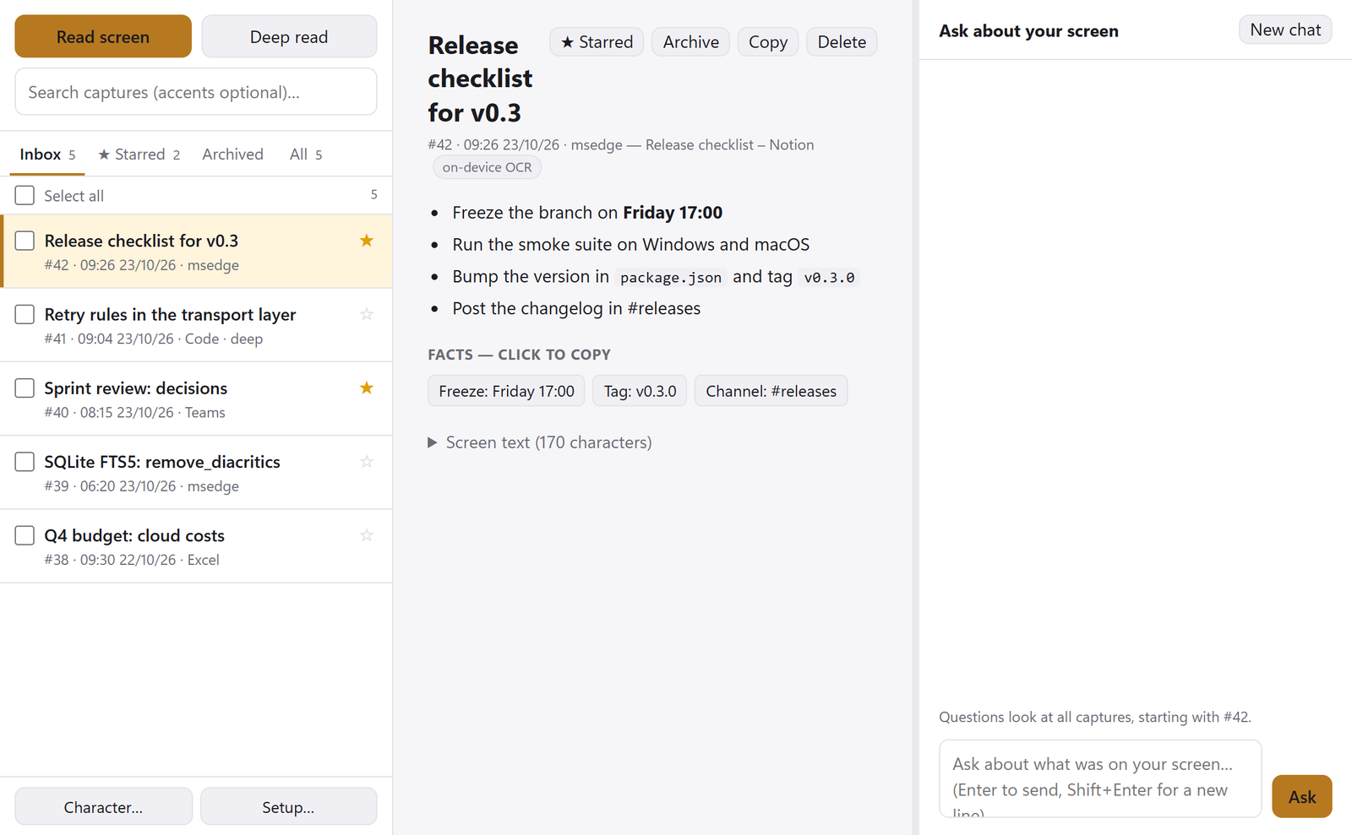Focus the Ask about your screen text box

point(1100,778)
